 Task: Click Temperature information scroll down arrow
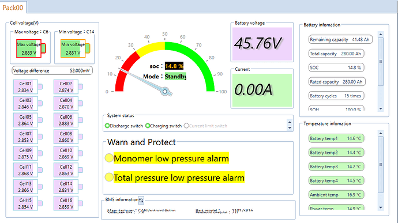pos(381,207)
